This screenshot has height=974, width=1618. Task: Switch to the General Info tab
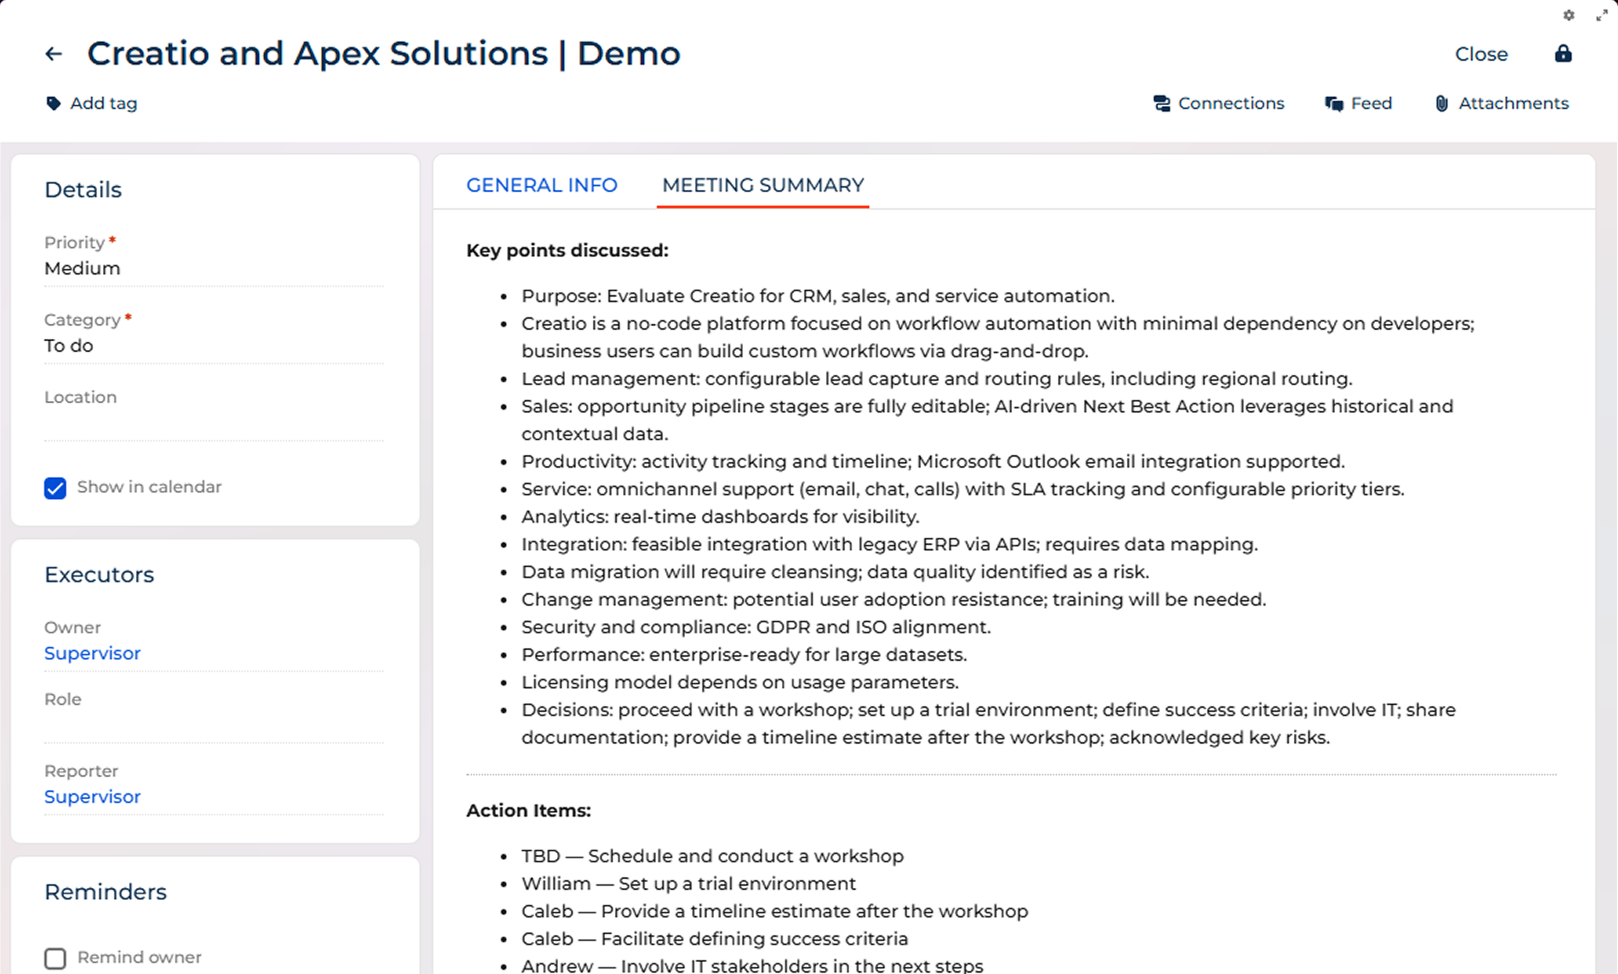(542, 185)
